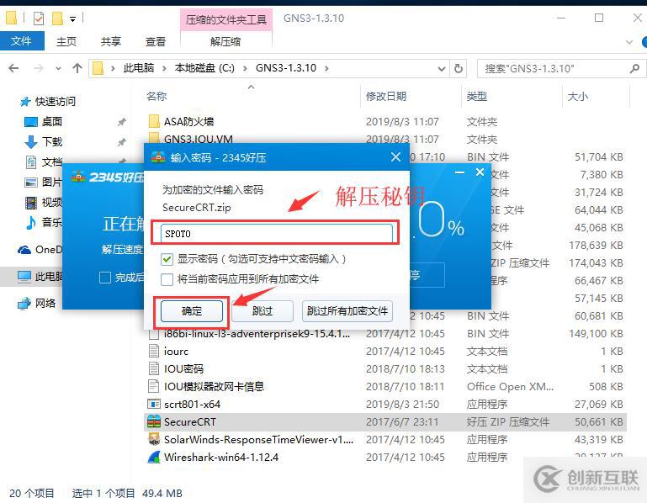Image resolution: width=647 pixels, height=503 pixels.
Task: Close the 输入密码 dialog
Action: pyautogui.click(x=395, y=156)
